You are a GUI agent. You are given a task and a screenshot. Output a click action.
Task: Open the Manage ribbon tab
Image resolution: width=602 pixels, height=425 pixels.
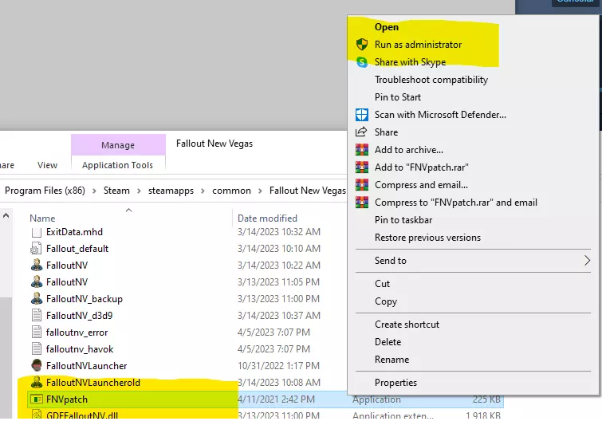(x=118, y=145)
